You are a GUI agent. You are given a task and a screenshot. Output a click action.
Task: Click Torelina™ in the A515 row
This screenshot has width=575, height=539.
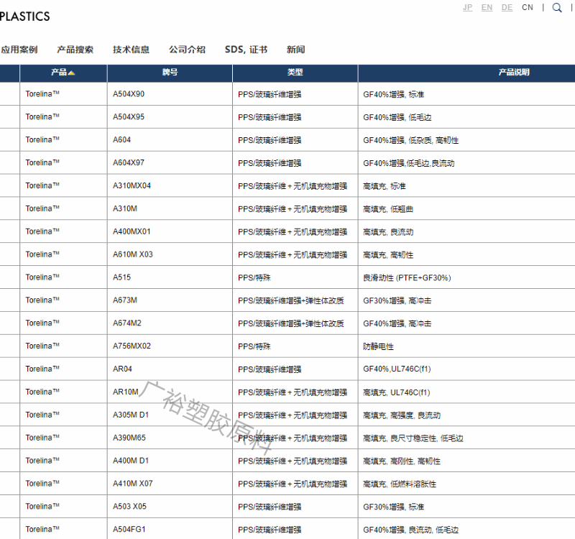[x=42, y=277]
